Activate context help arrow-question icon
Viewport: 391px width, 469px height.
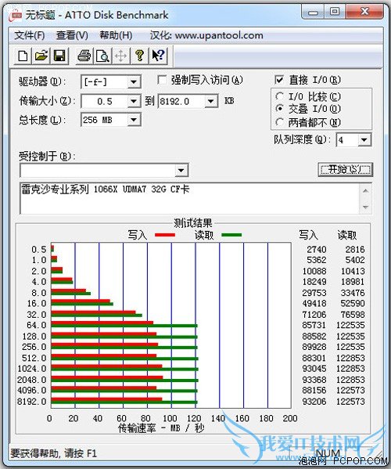coord(158,56)
